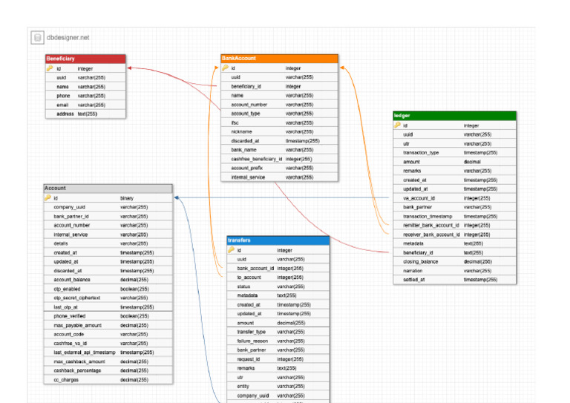Screen dimensions: 570x403
Task: Click the key icon in the transfers table
Action: [x=232, y=250]
